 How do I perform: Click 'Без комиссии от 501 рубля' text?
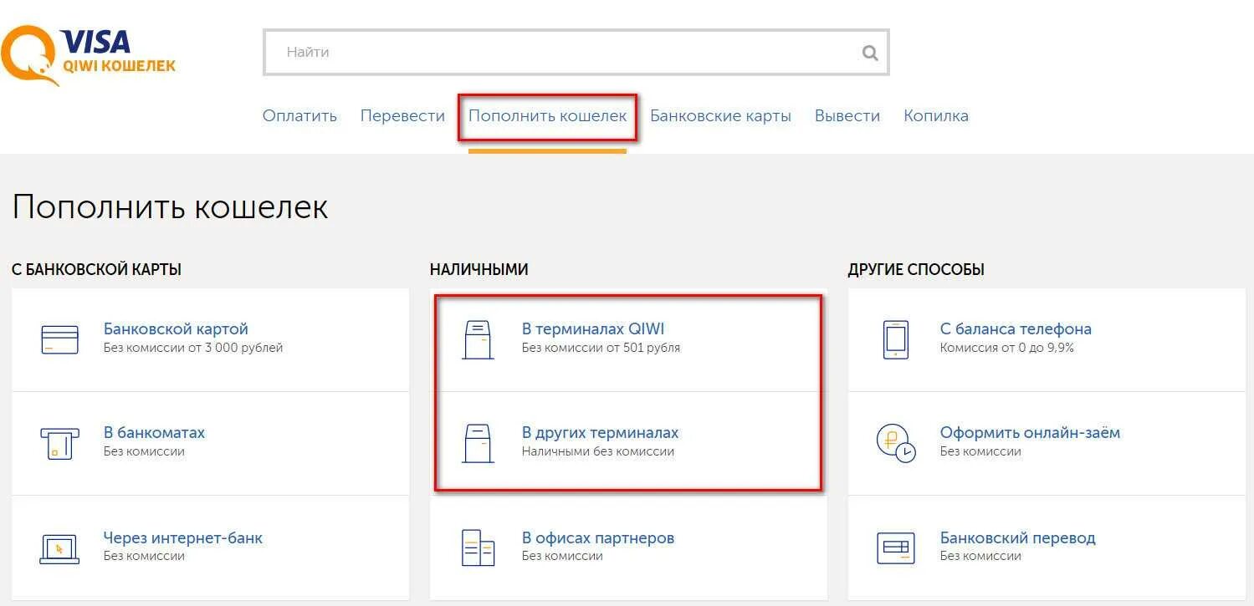pyautogui.click(x=601, y=348)
